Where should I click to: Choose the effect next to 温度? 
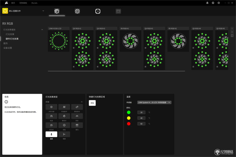[64, 134]
